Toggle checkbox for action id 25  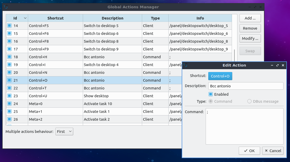point(9,111)
